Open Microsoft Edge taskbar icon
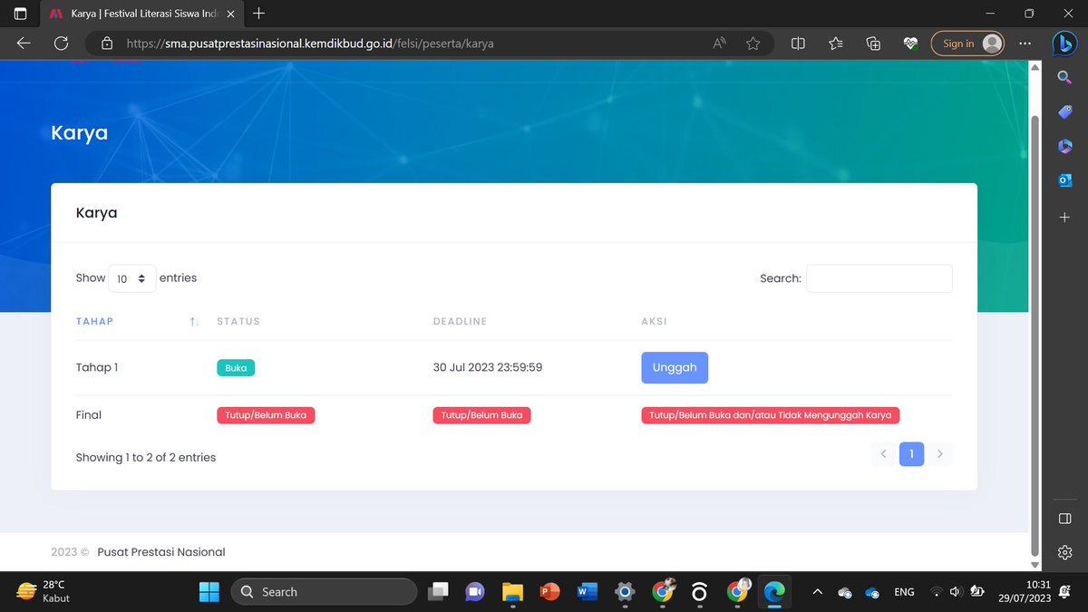This screenshot has width=1088, height=612. click(773, 592)
